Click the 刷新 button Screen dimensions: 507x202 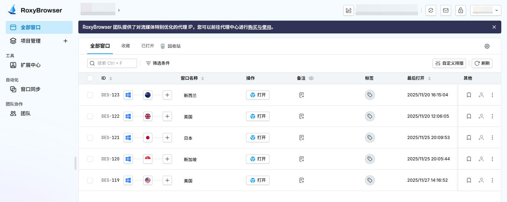(482, 63)
